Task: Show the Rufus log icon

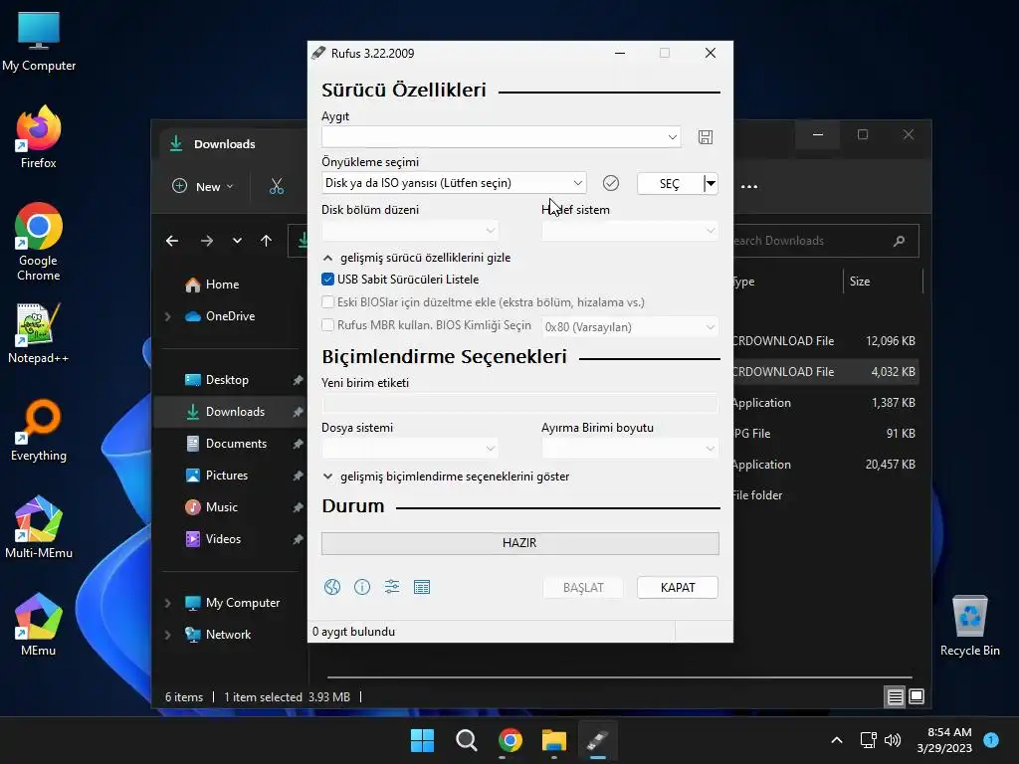Action: click(422, 587)
